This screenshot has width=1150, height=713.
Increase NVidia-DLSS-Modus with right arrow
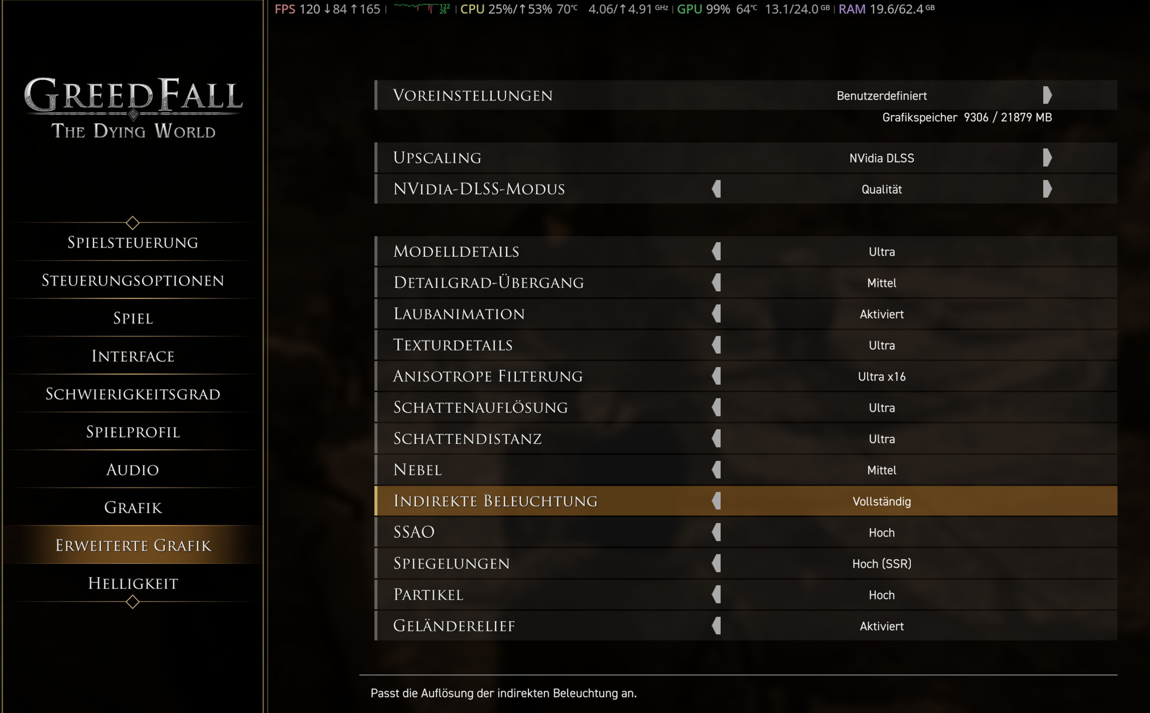pos(1047,189)
